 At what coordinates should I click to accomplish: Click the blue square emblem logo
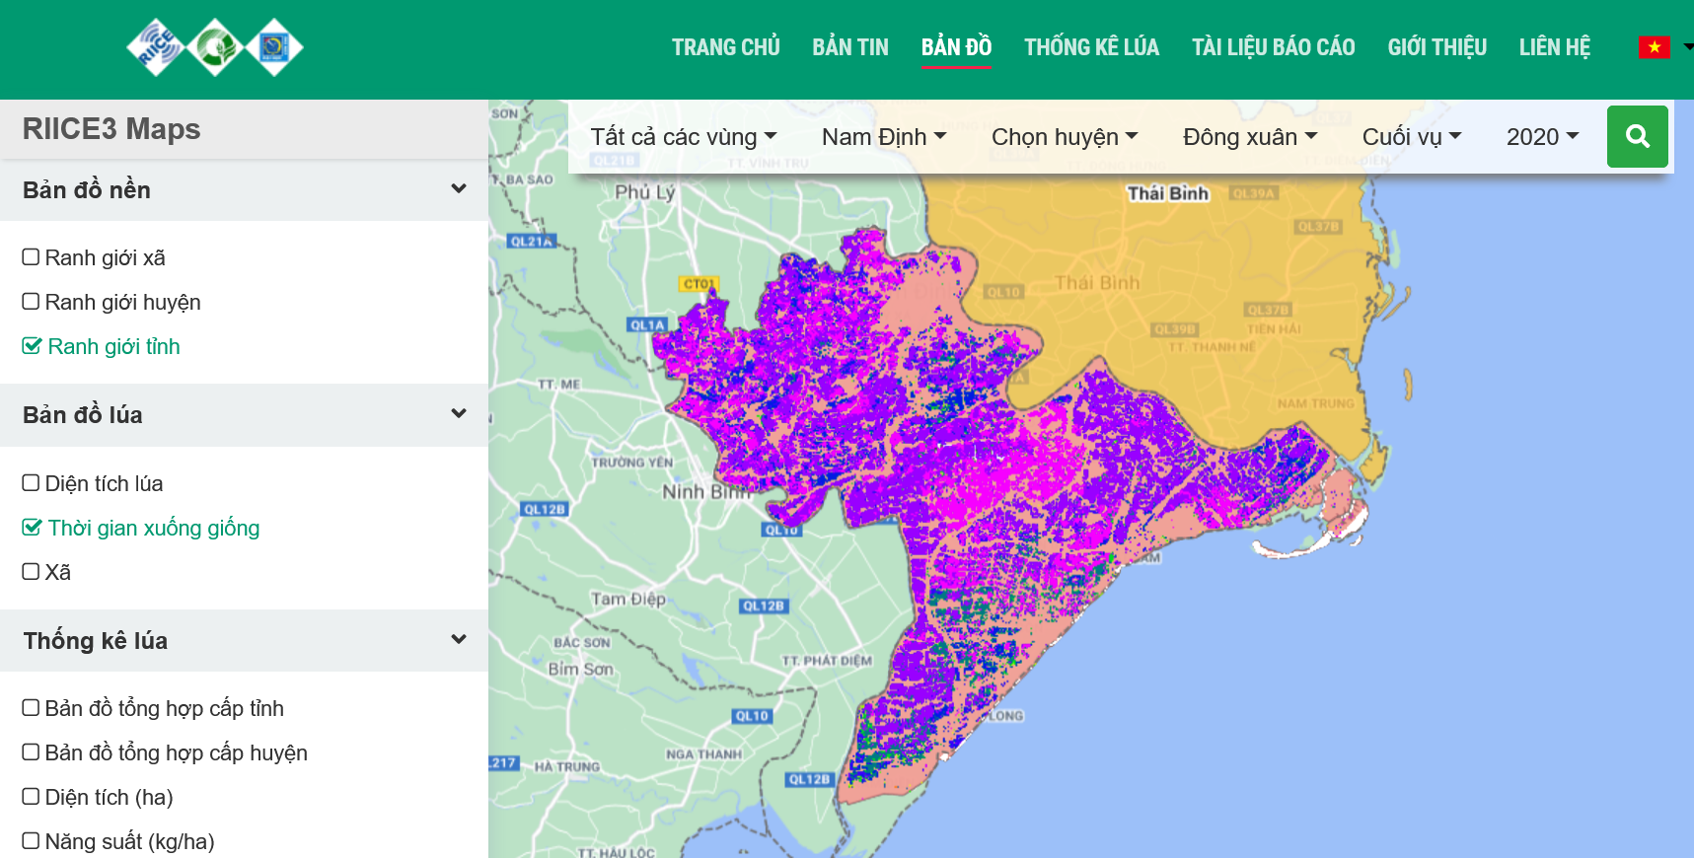tap(273, 47)
